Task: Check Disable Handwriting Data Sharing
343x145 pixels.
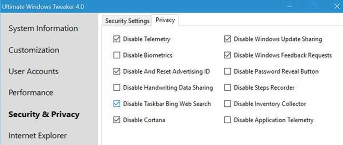Action: [117, 88]
